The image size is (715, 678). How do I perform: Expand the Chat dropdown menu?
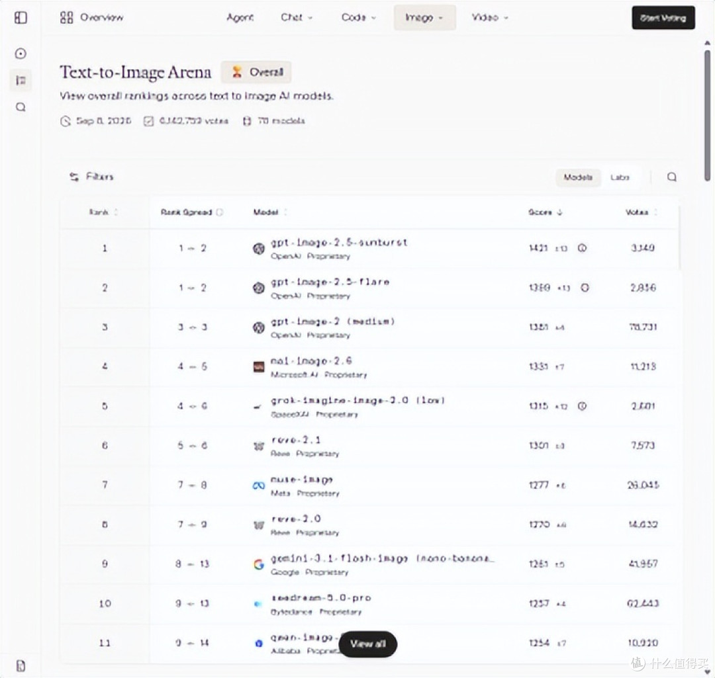[297, 18]
